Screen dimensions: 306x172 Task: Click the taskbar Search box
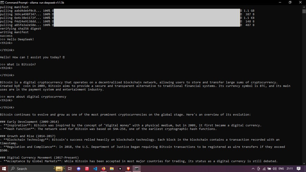(37, 169)
